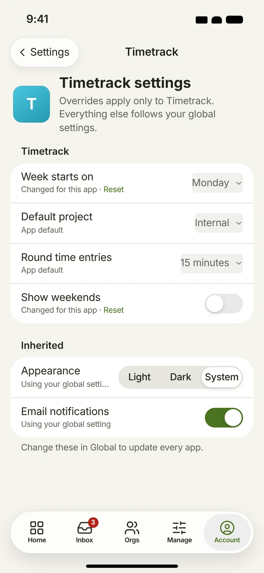Image resolution: width=264 pixels, height=573 pixels.
Task: Open the 15 minutes rounding dropdown
Action: coord(212,263)
